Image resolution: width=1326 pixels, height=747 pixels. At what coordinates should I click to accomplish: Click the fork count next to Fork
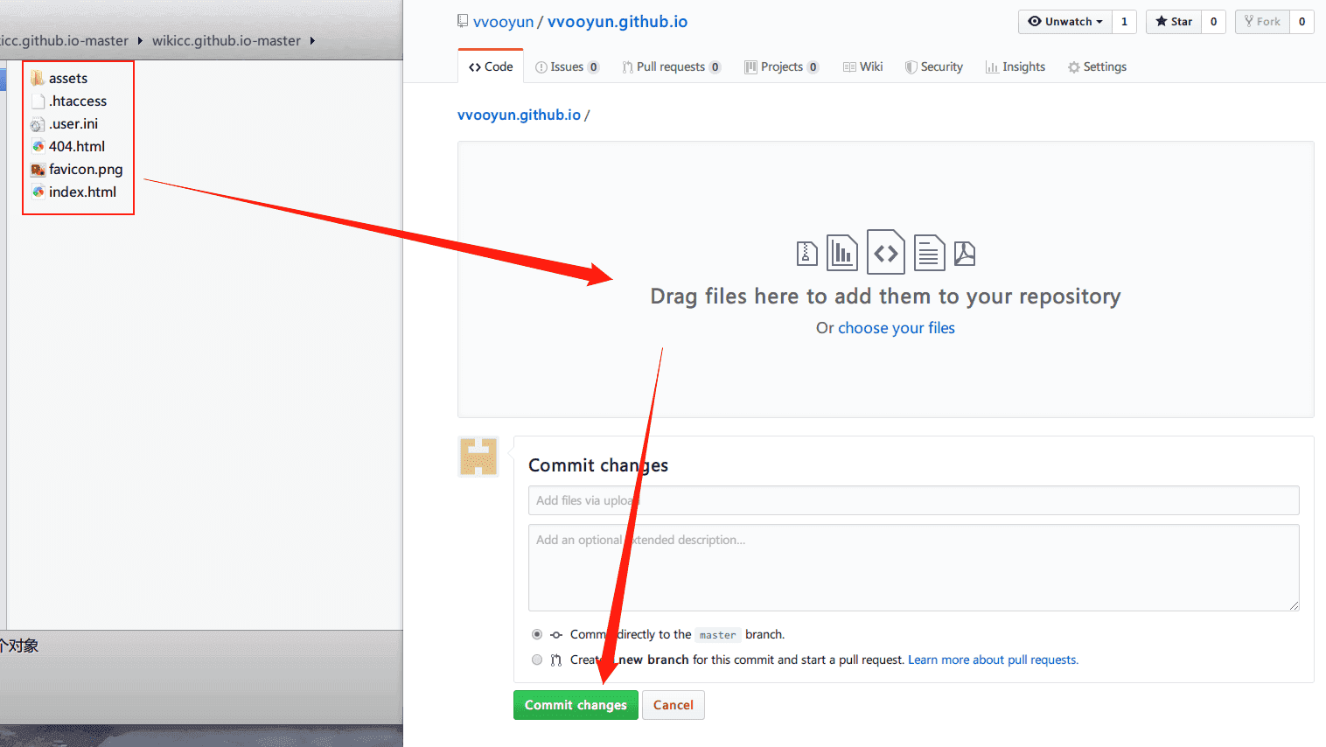coord(1302,22)
